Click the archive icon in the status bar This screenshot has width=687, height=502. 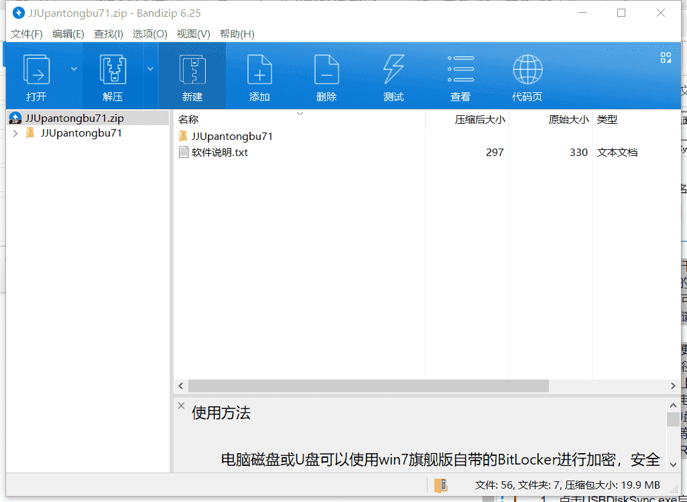[441, 485]
